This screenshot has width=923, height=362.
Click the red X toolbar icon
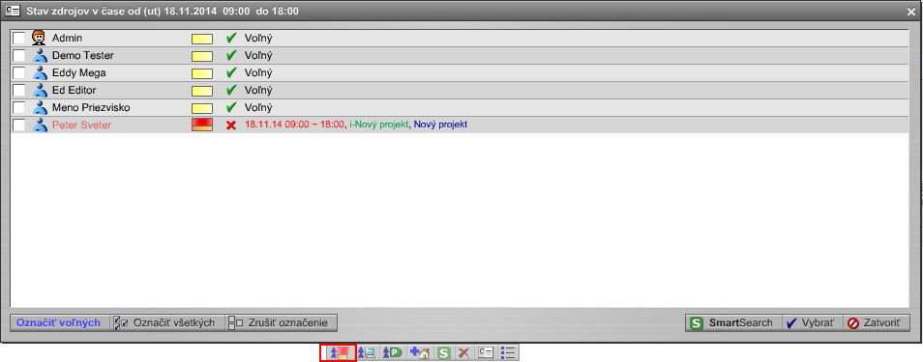[x=463, y=352]
